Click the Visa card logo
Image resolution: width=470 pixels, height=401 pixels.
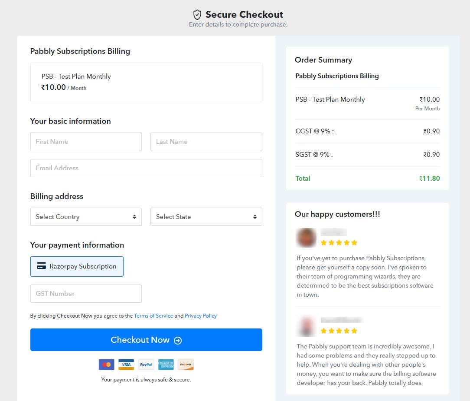[126, 365]
